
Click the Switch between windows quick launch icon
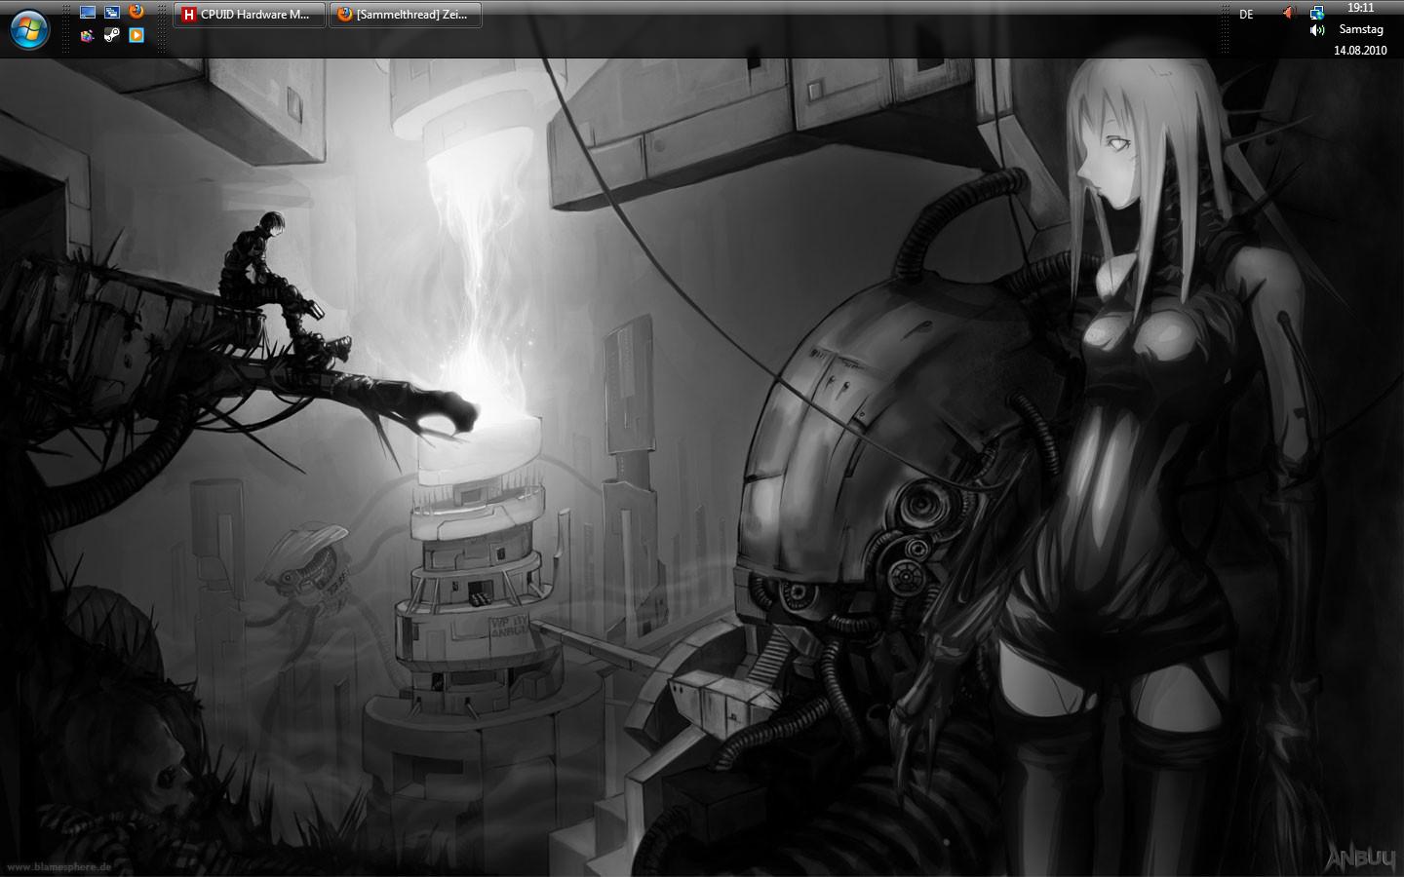(112, 13)
